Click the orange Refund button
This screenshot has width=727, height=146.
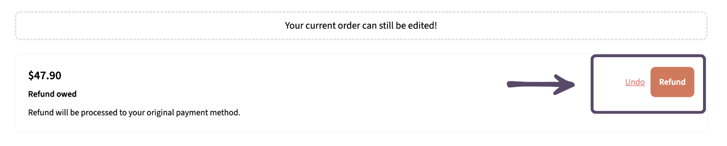(x=672, y=82)
